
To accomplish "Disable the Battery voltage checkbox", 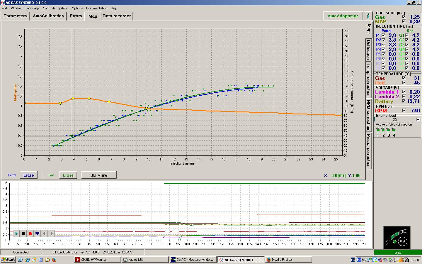I will click(404, 101).
